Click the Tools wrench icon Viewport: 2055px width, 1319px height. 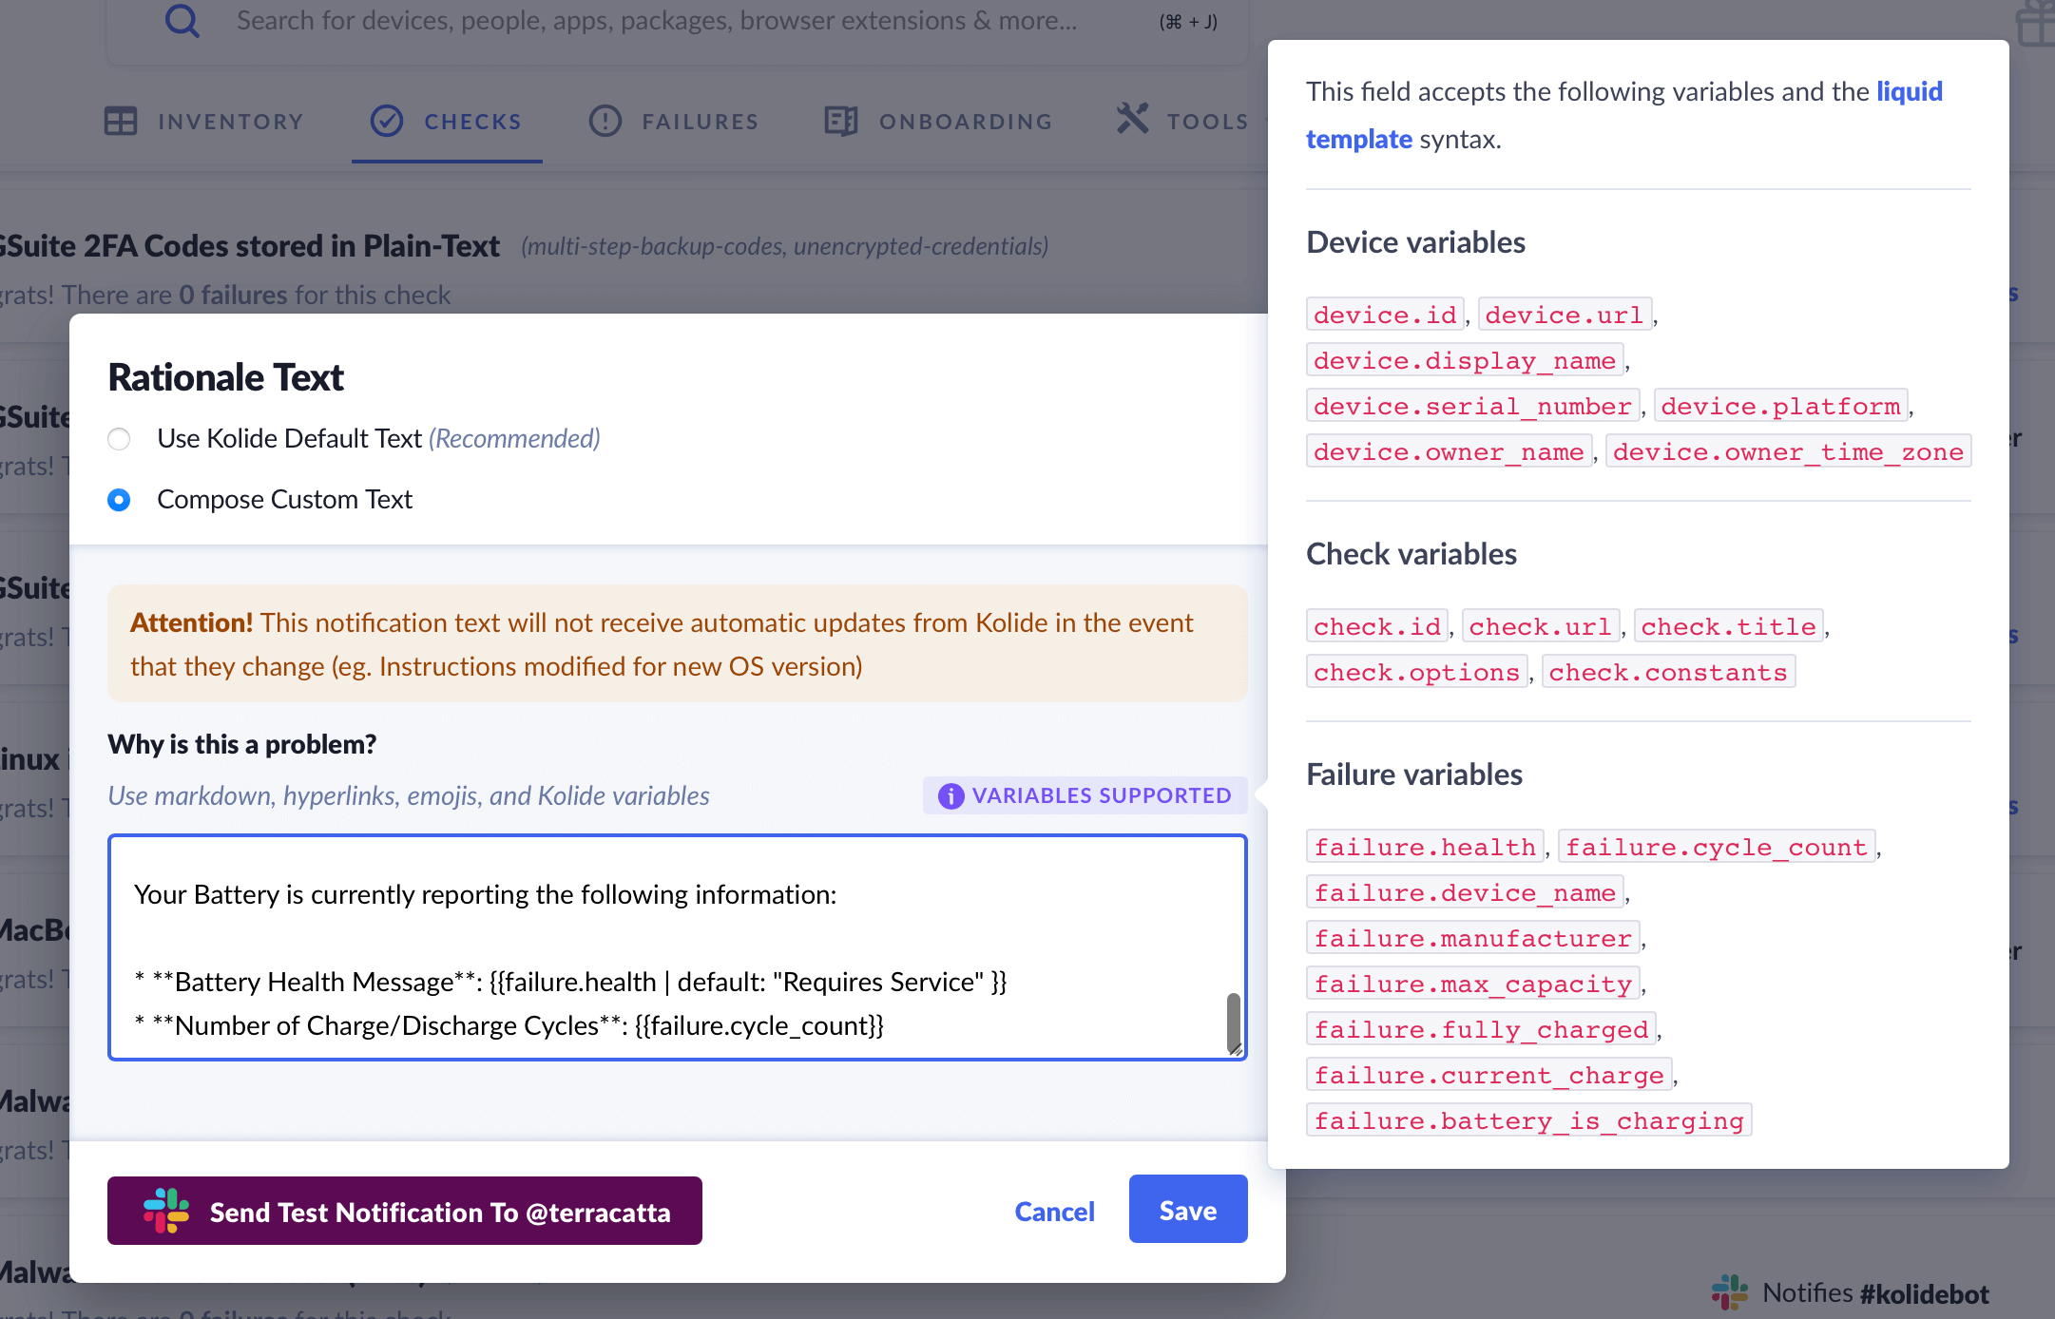(x=1132, y=119)
